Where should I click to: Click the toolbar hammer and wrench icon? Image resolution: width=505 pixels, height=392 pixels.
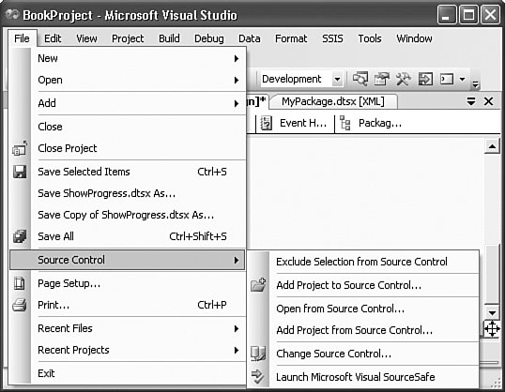click(404, 79)
